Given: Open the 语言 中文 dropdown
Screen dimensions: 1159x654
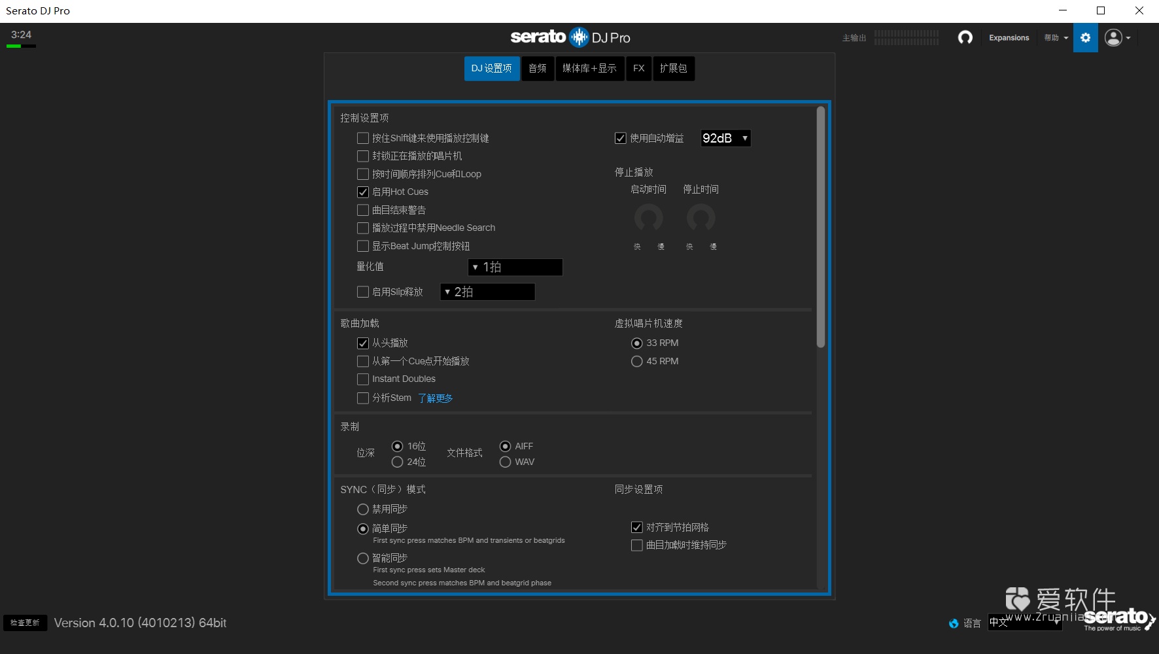Looking at the screenshot, I should [1025, 623].
